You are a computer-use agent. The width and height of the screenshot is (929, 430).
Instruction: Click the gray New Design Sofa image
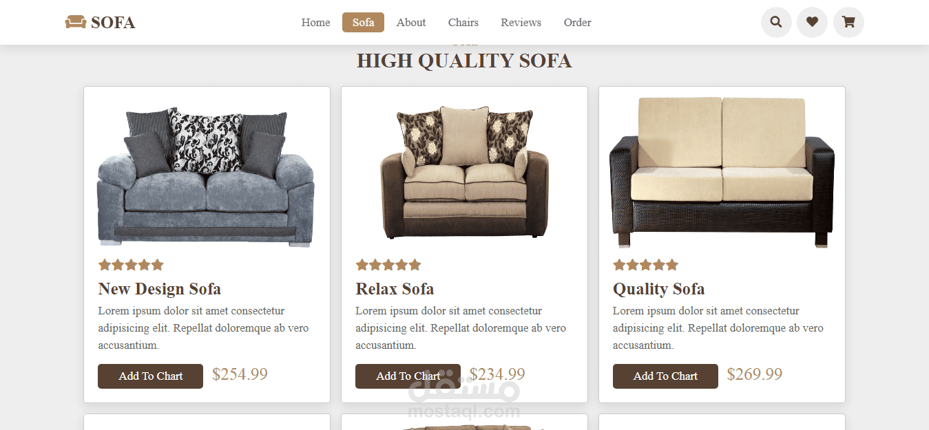tap(206, 177)
